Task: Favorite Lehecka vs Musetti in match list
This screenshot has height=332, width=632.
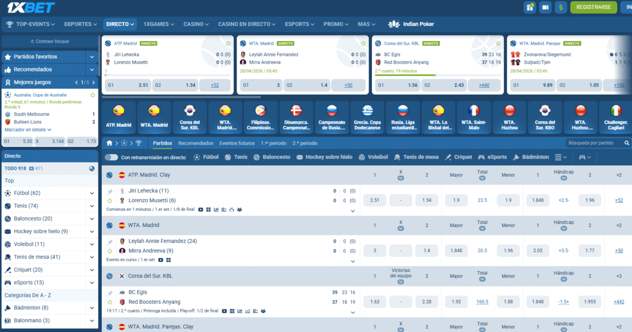Action: tap(110, 201)
